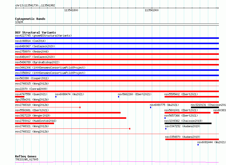Click esv2748318 (Wong2012b) label
Image resolution: width=226 pixels, height=165 pixels.
click(32, 105)
